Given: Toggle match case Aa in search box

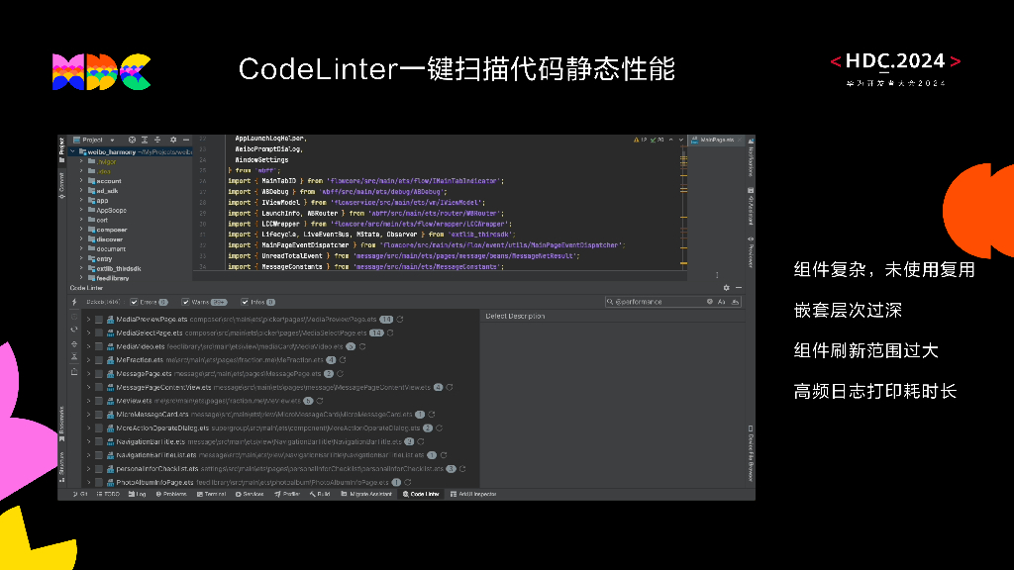Looking at the screenshot, I should pos(722,301).
